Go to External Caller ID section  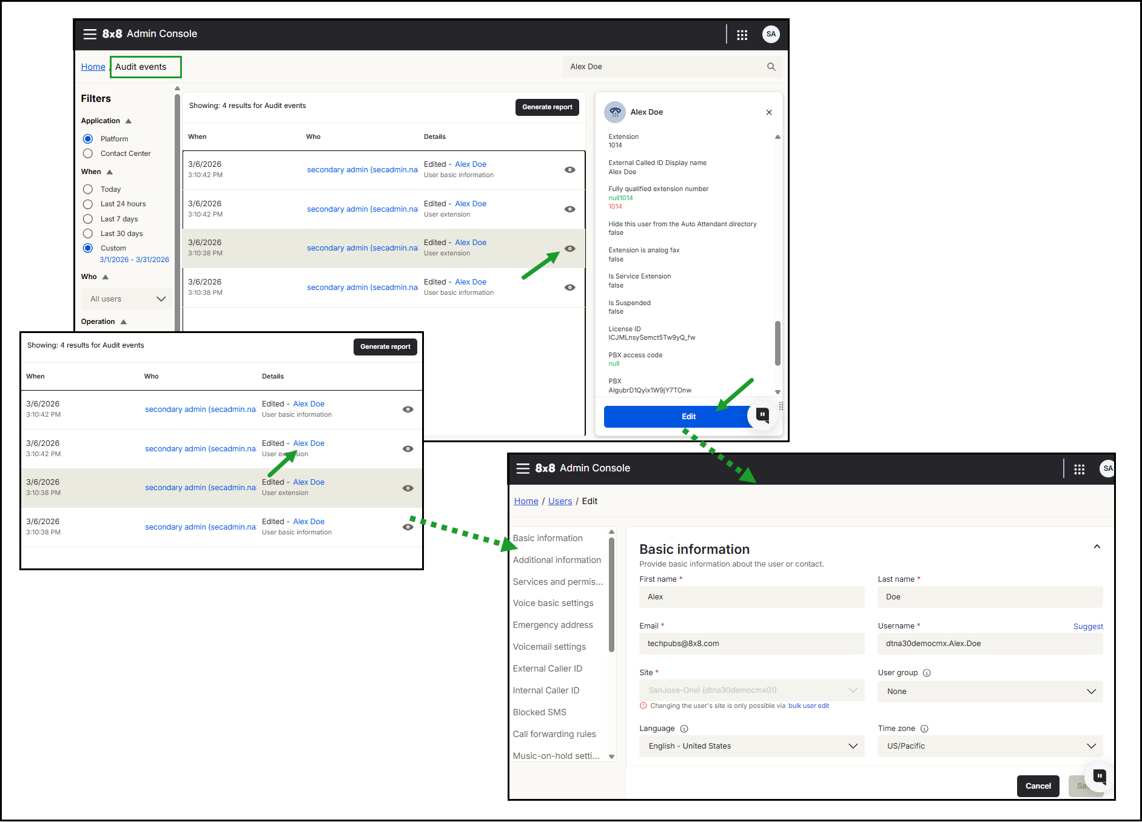[548, 669]
